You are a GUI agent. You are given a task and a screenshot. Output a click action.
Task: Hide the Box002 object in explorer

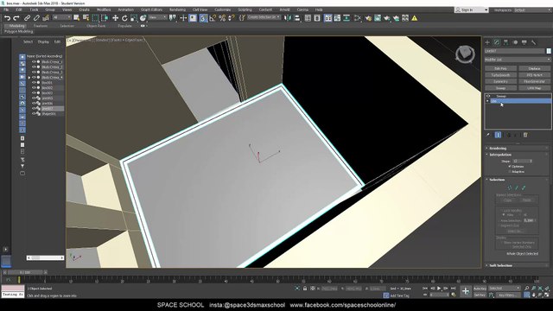click(35, 88)
